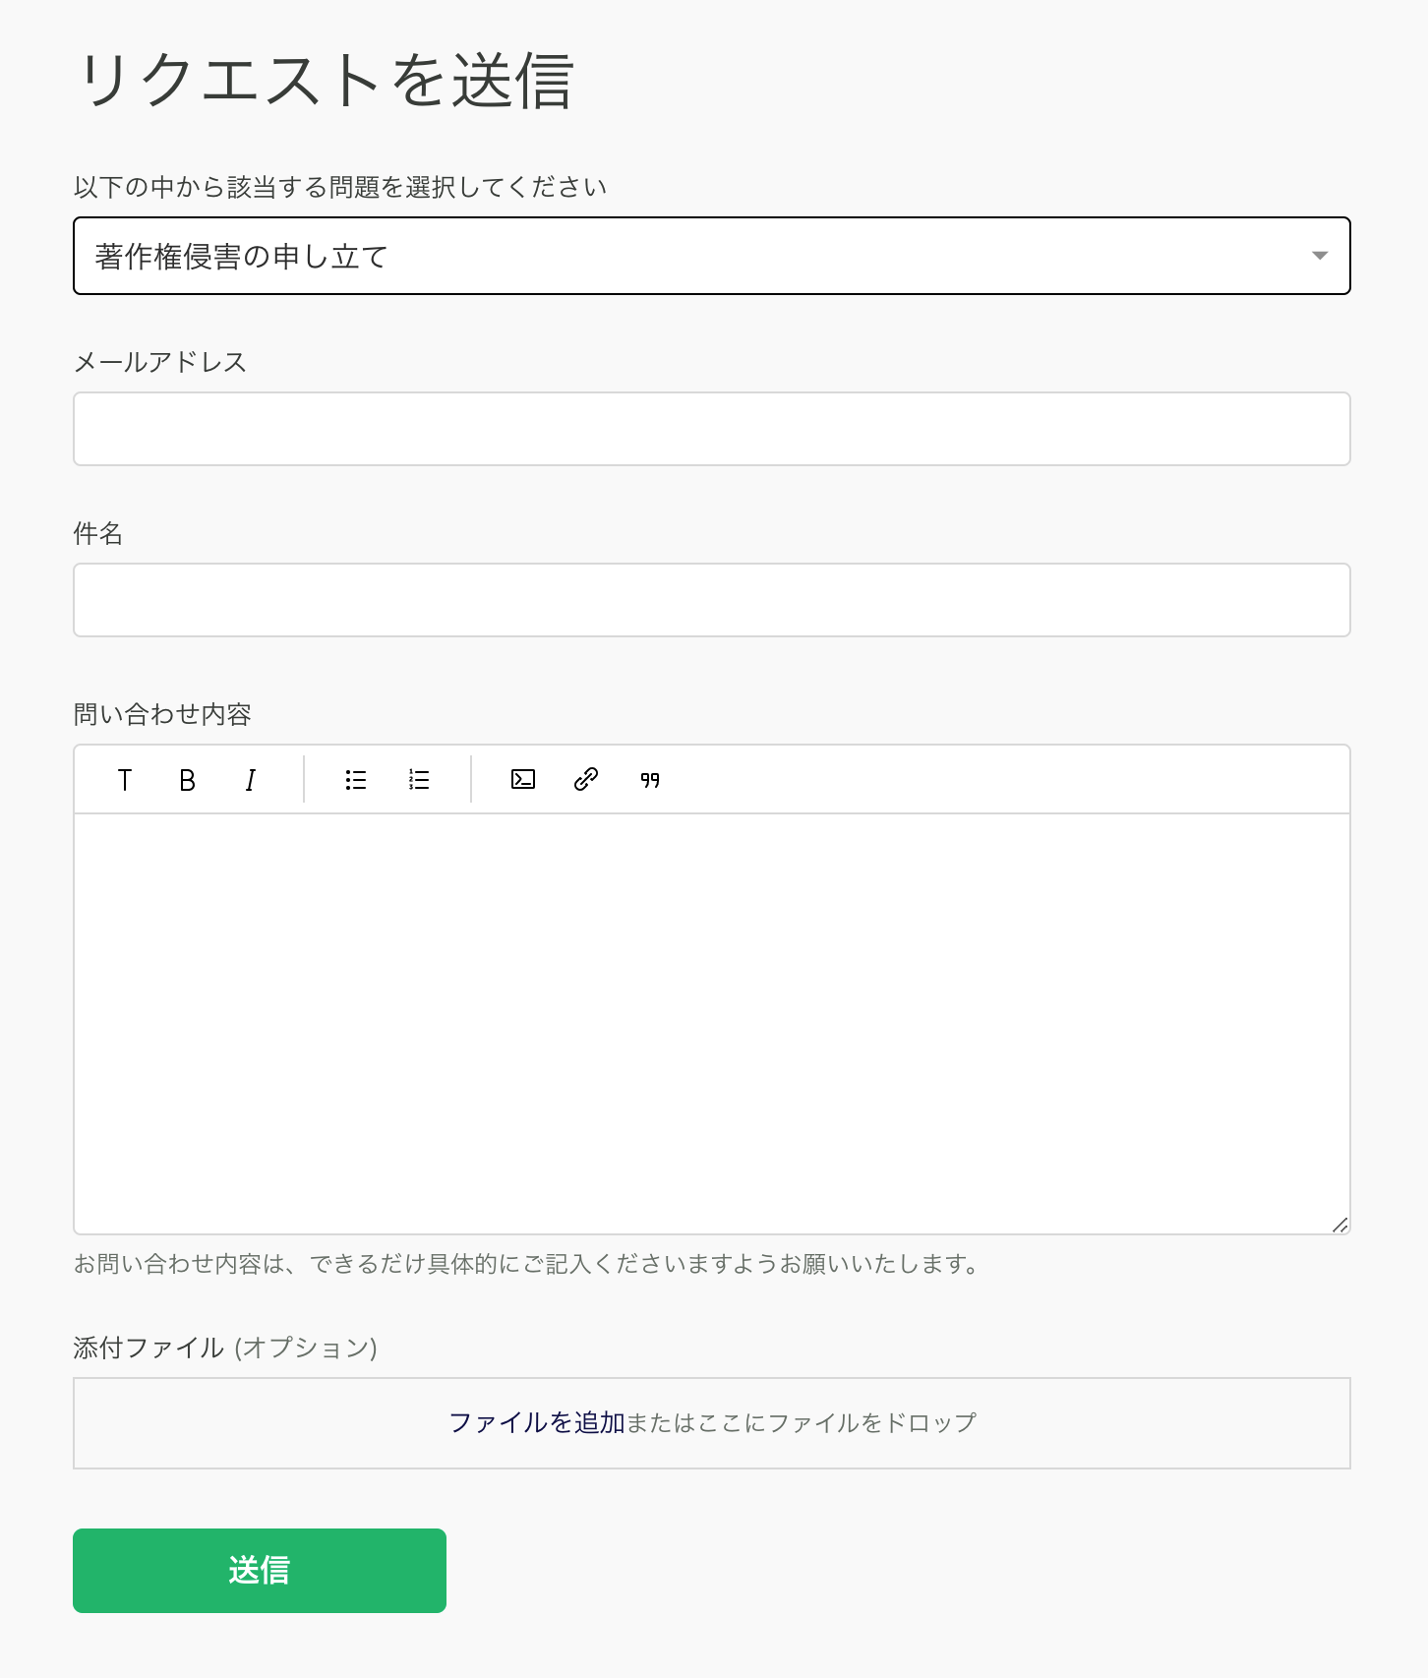1428x1678 pixels.
Task: Focus the メールアドレス input field
Action: click(x=712, y=429)
